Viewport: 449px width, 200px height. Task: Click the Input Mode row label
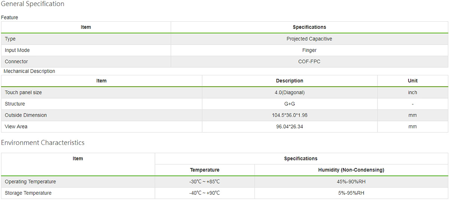click(x=17, y=50)
